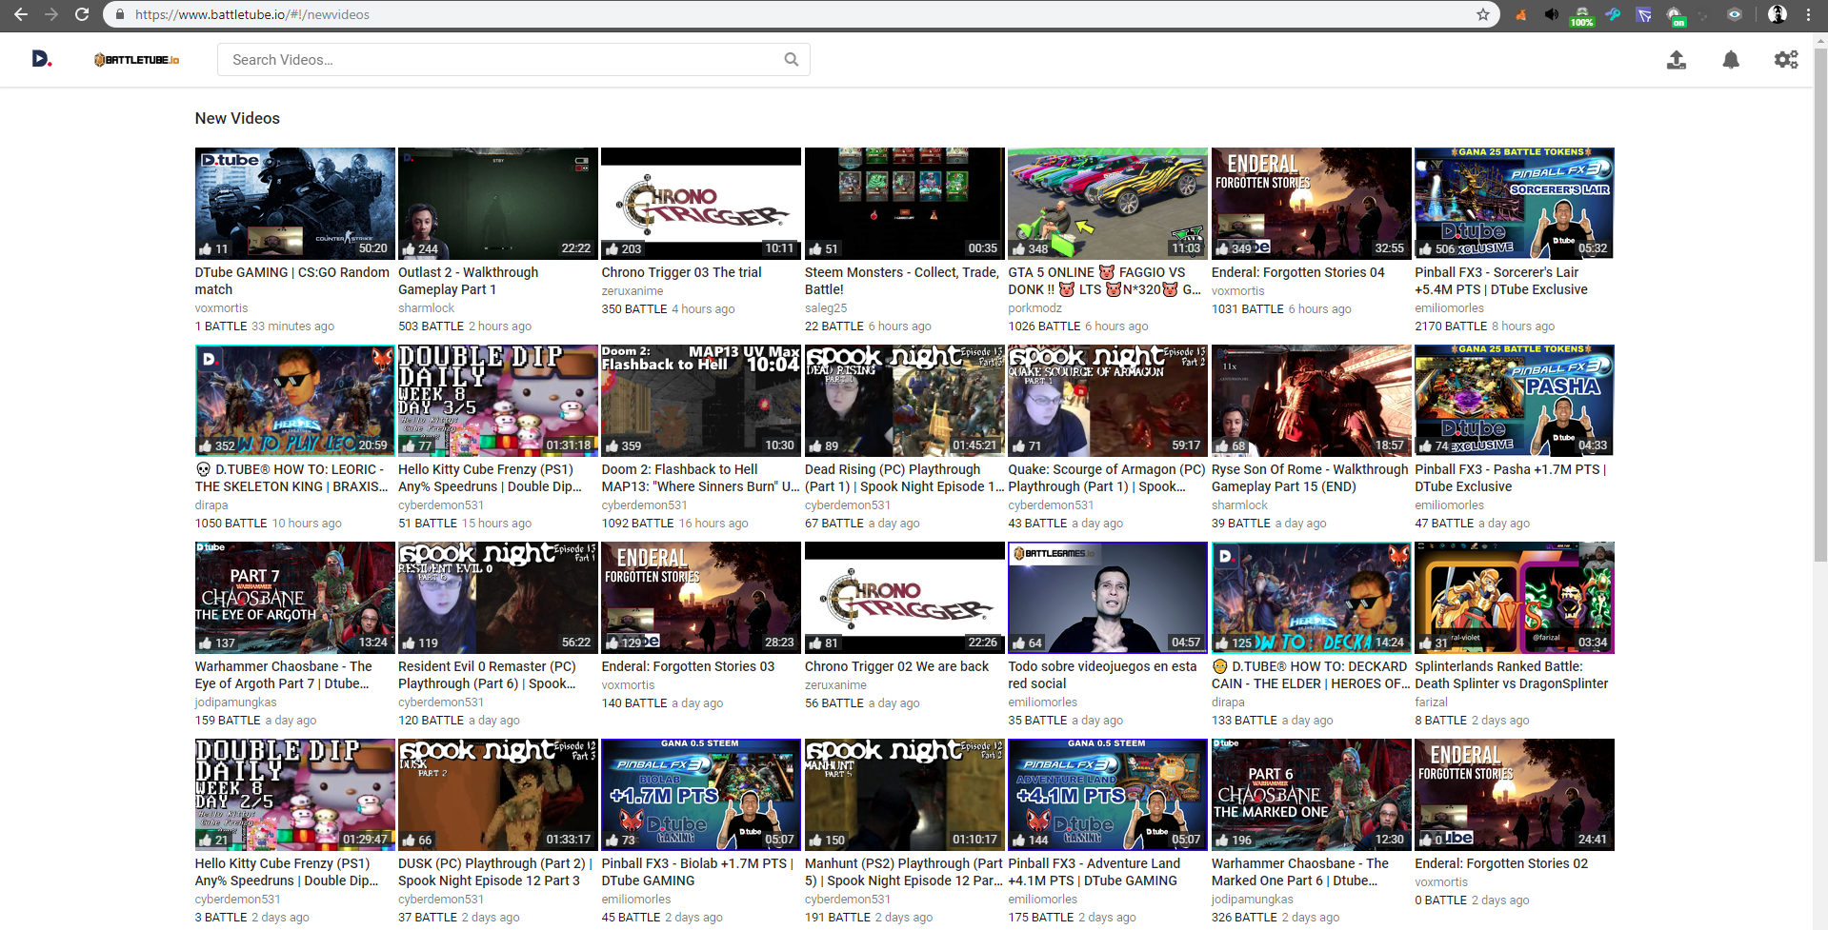Open Pinball FX3 Sorcerer's Lair title
This screenshot has height=930, width=1828.
1501,281
